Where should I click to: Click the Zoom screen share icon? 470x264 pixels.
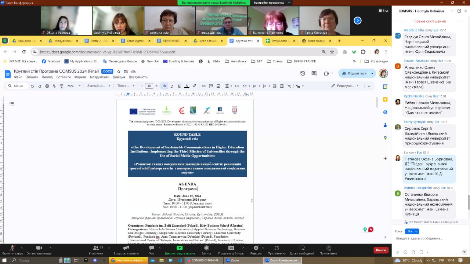coord(180,248)
